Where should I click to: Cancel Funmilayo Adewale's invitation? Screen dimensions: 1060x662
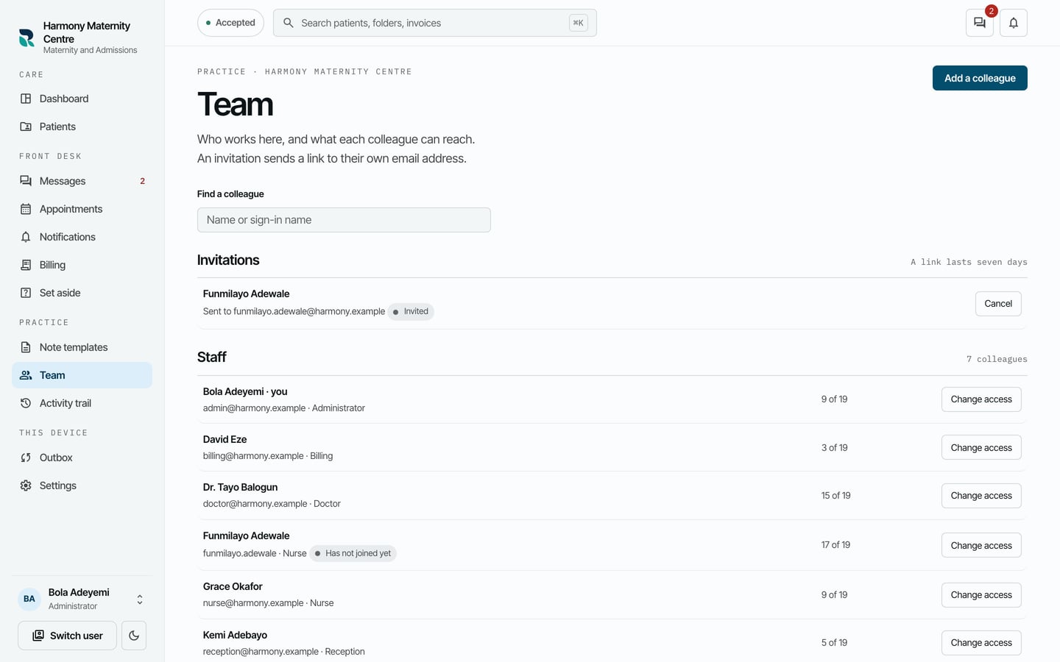coord(998,304)
